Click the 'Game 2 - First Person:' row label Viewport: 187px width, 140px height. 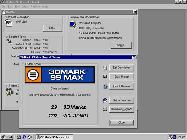28,44
